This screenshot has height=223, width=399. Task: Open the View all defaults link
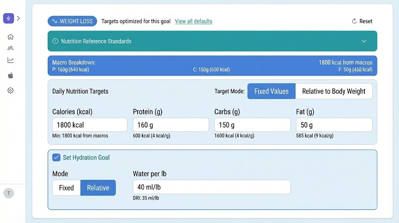[194, 21]
